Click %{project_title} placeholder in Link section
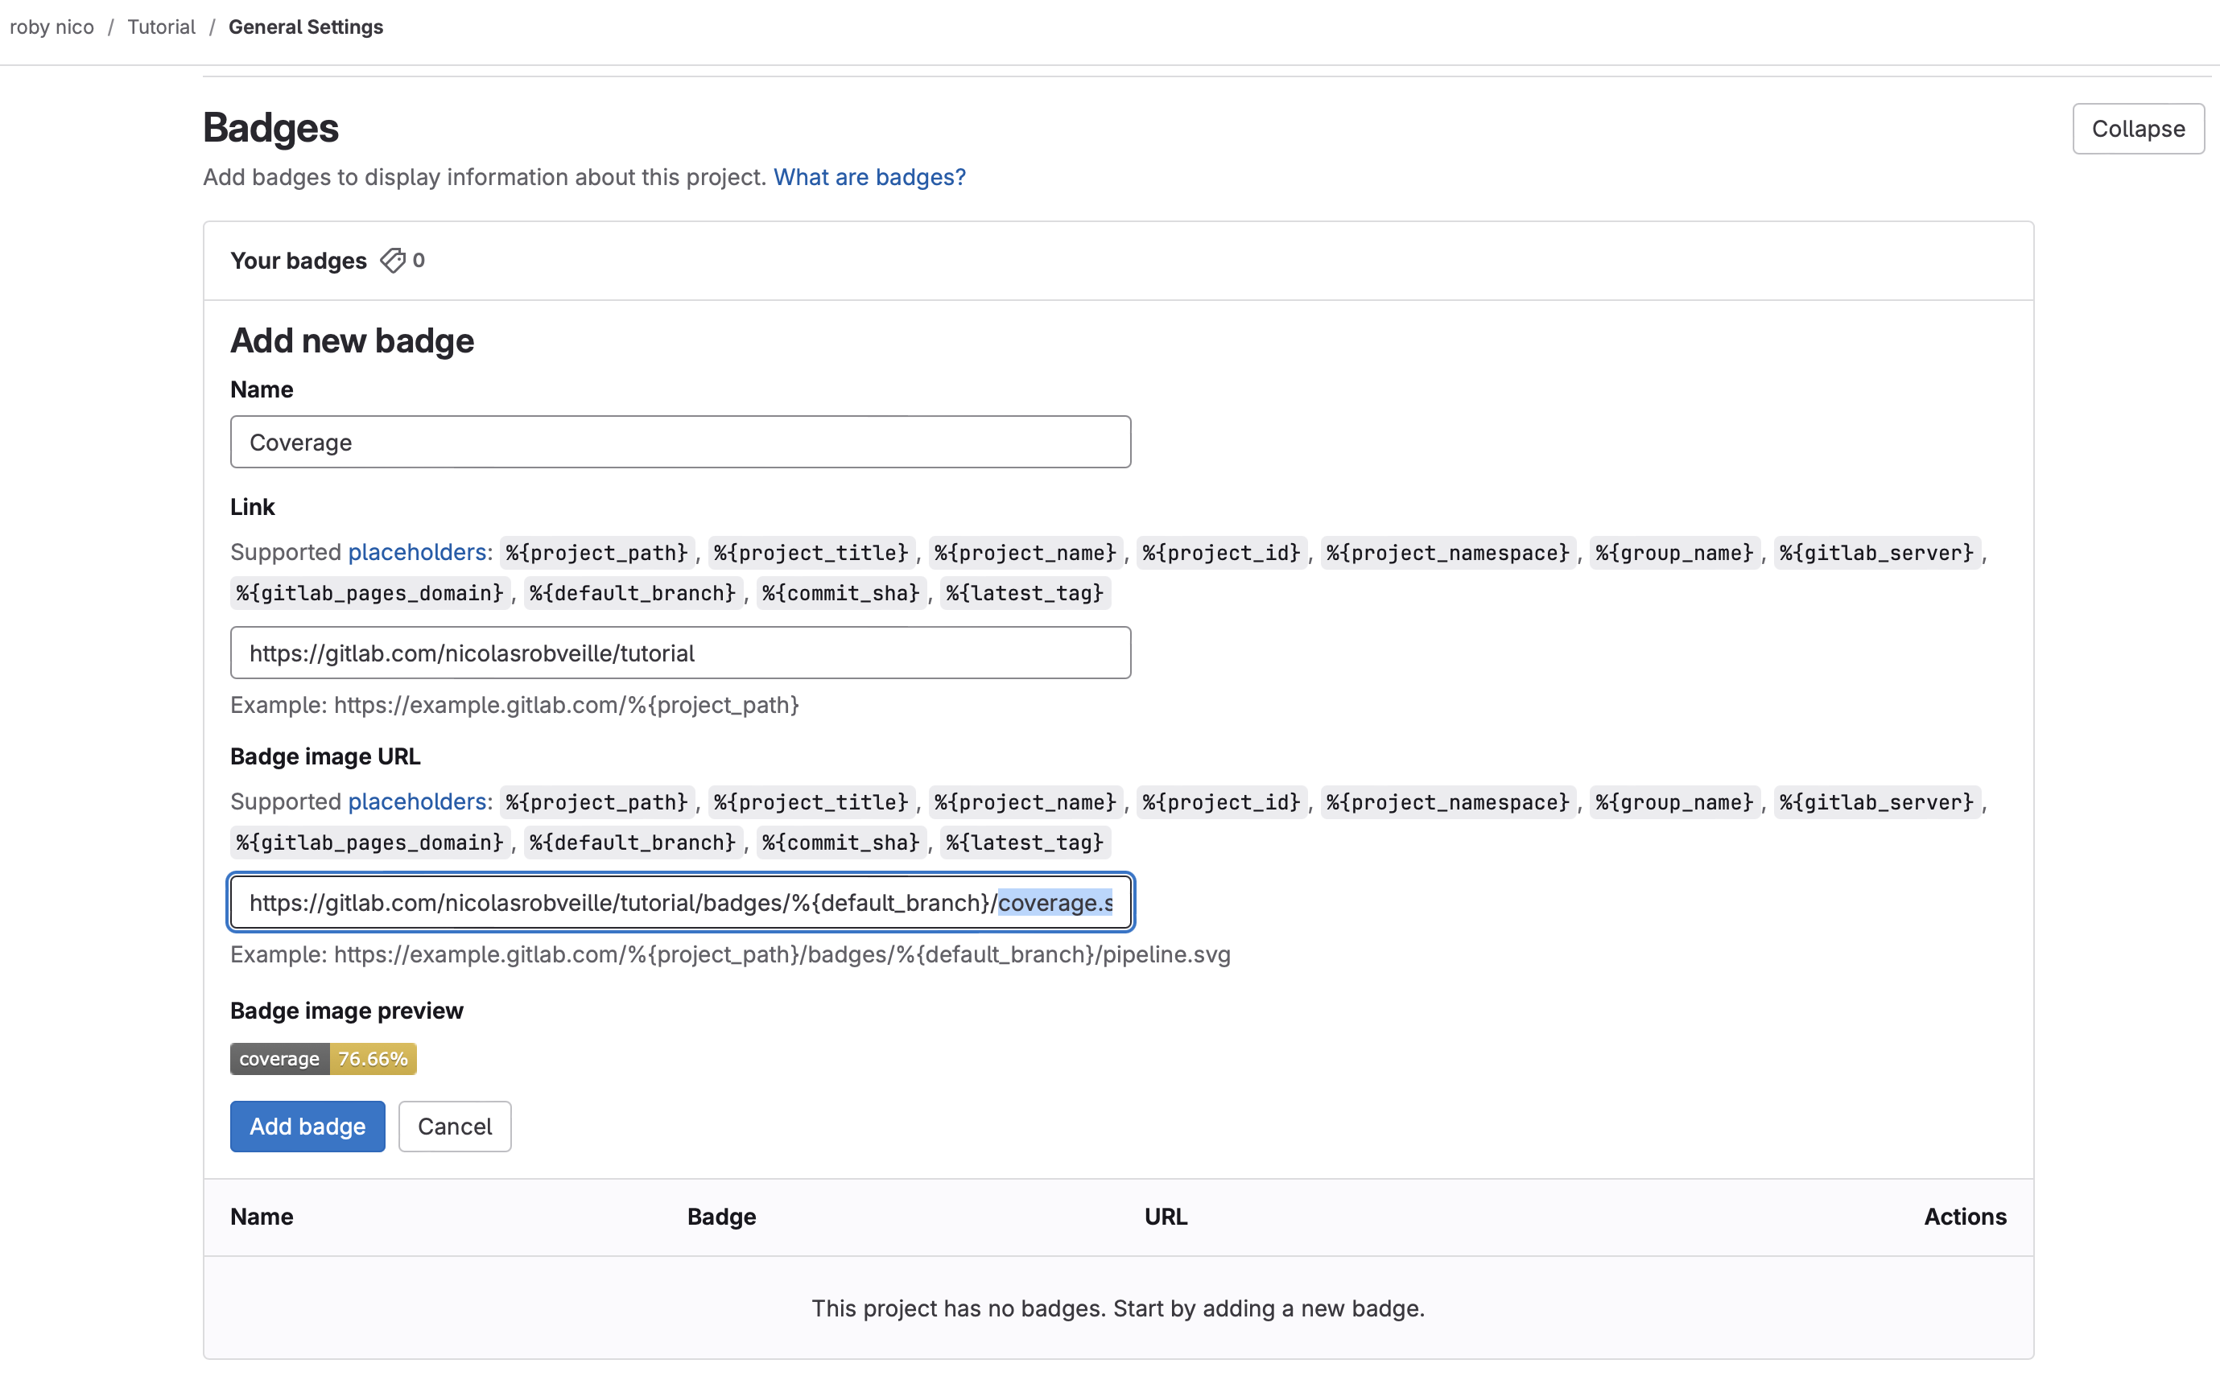This screenshot has height=1376, width=2220. 812,552
